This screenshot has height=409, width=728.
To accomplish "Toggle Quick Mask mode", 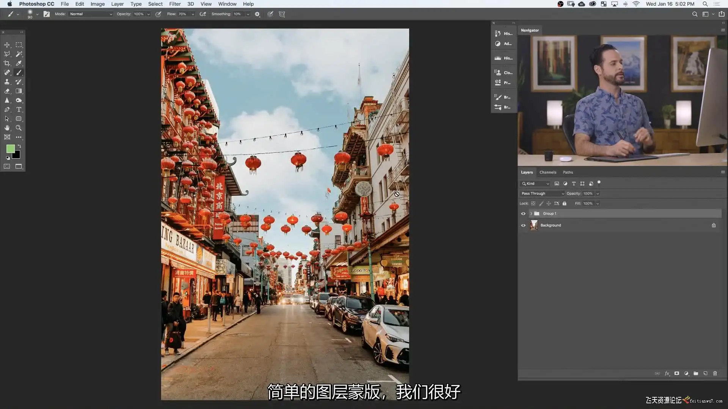I will click(7, 166).
